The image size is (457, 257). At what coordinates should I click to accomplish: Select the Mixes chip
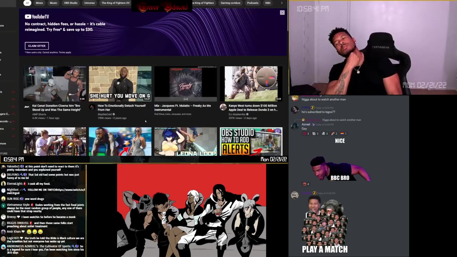coord(39,3)
